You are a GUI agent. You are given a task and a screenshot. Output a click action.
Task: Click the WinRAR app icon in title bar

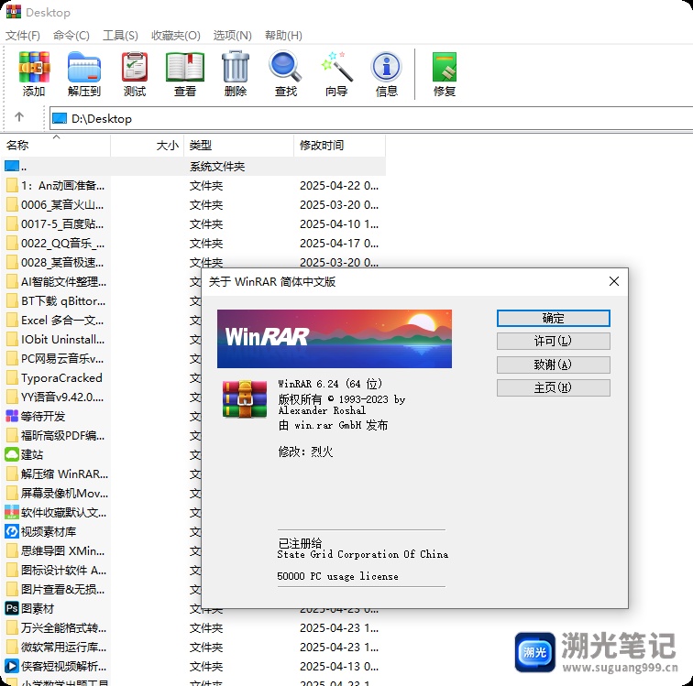coord(13,12)
